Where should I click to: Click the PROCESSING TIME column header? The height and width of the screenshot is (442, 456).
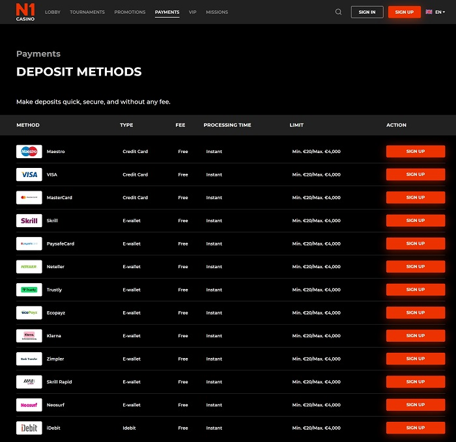tap(227, 125)
